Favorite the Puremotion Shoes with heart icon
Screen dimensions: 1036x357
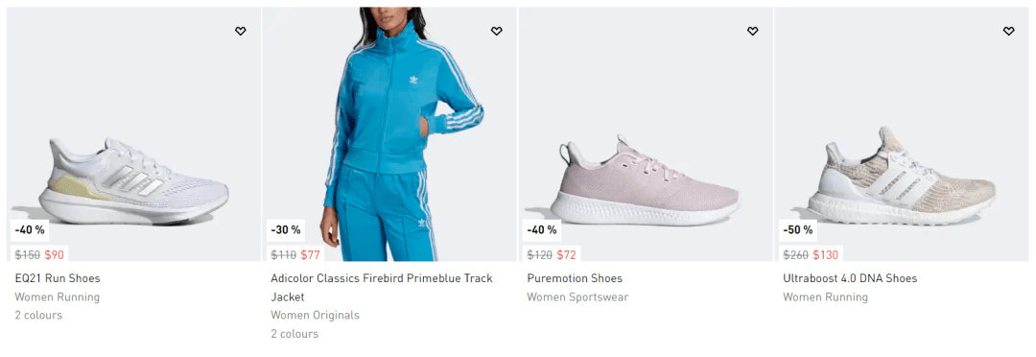coord(753,31)
